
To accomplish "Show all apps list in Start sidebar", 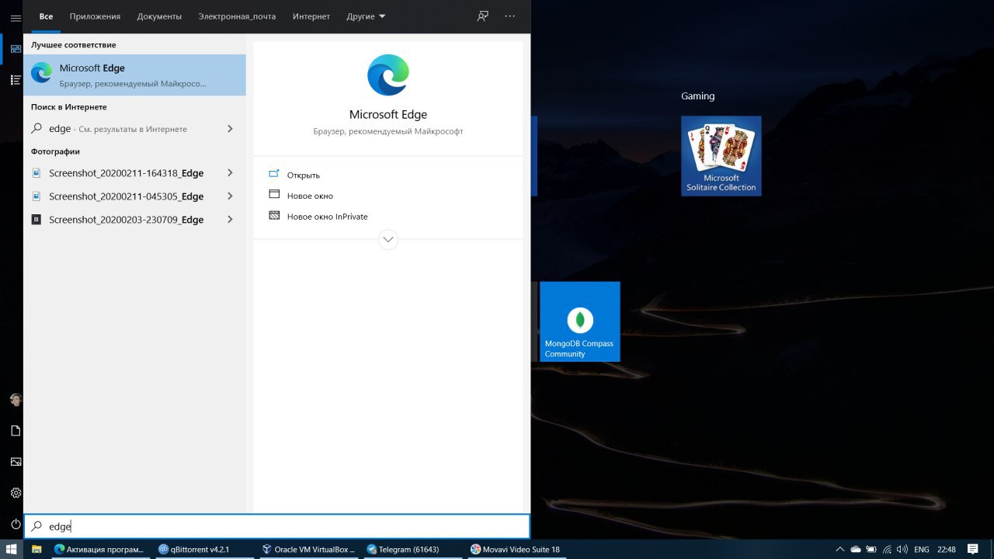I will click(16, 80).
